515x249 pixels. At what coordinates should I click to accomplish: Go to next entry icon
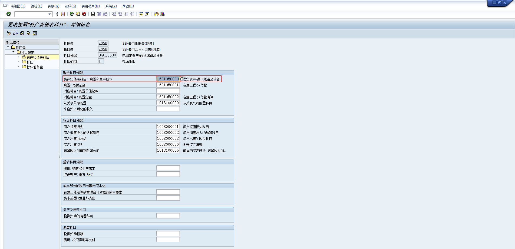click(28, 33)
